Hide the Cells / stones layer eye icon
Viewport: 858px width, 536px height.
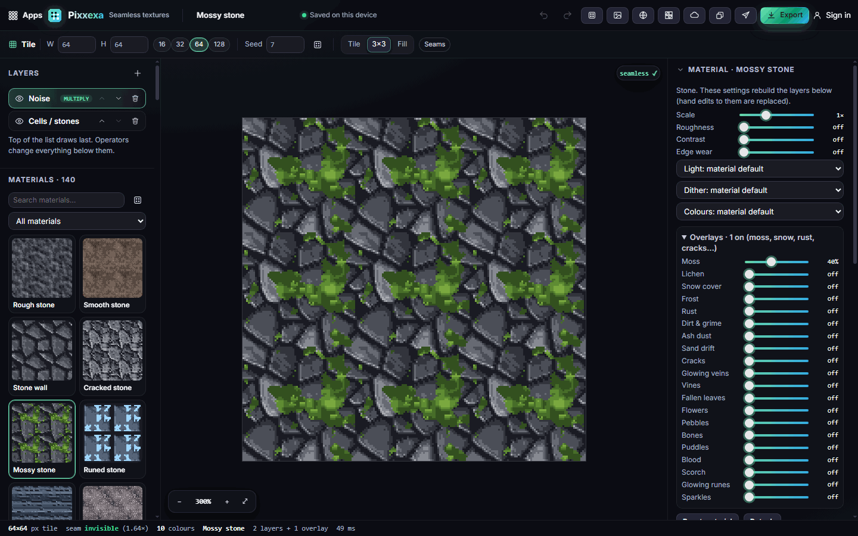click(x=19, y=121)
